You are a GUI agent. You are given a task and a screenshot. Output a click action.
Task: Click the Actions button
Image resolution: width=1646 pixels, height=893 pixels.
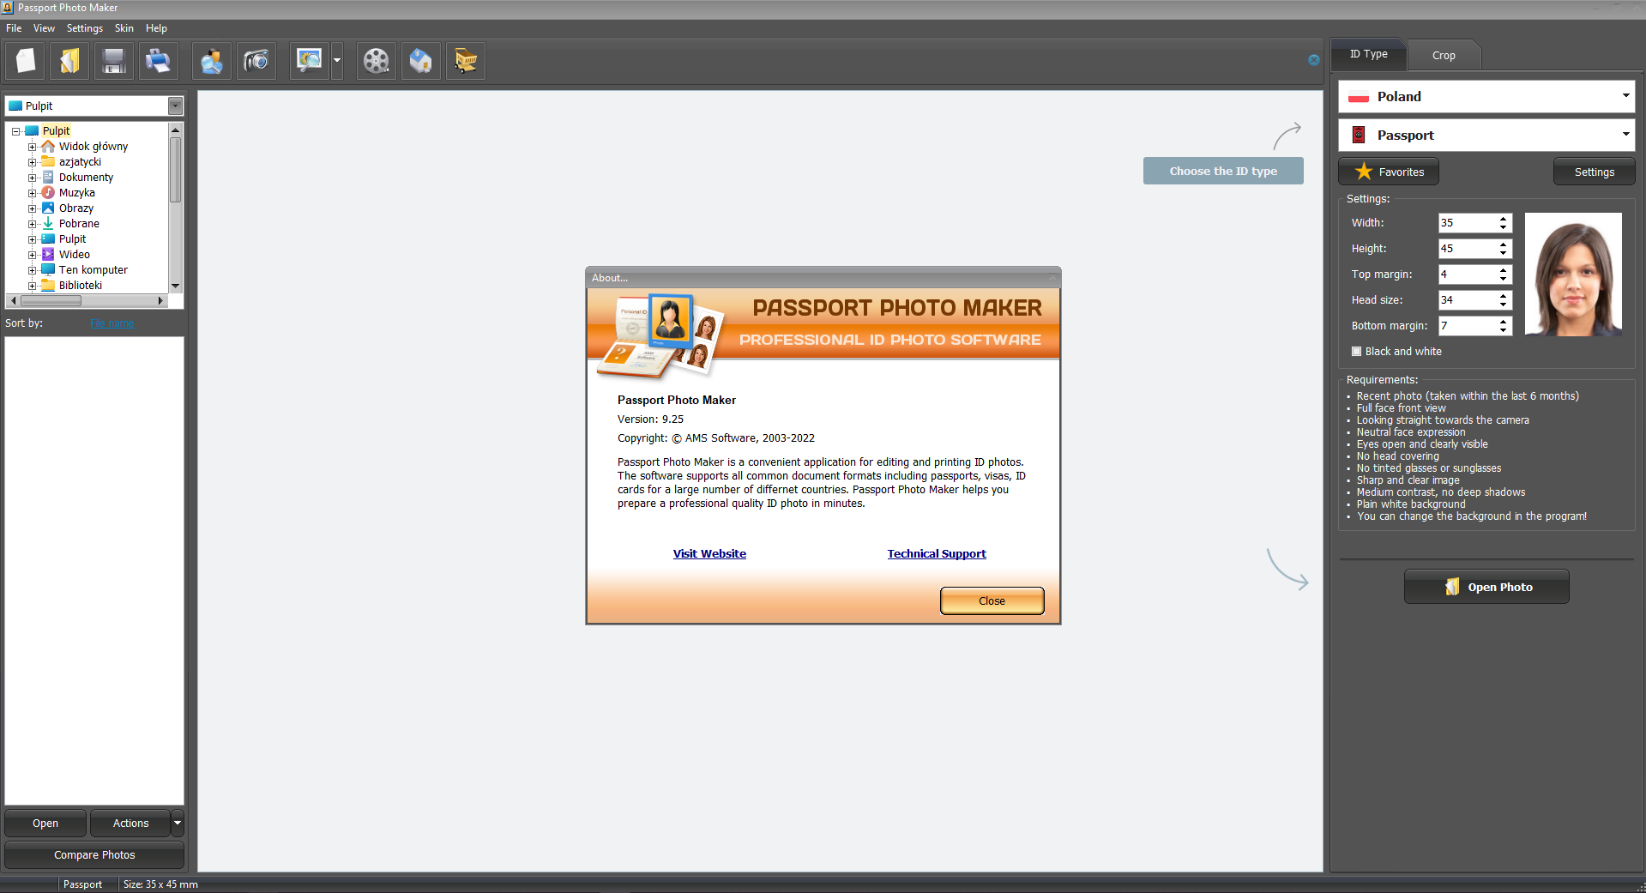(130, 823)
